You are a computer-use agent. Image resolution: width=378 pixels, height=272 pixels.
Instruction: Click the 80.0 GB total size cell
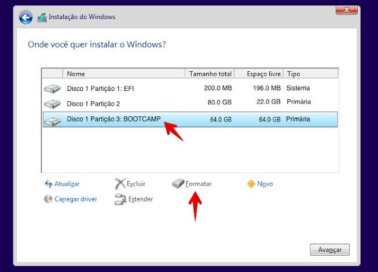219,102
